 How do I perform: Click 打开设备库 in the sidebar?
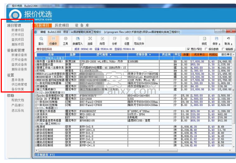point(19,60)
